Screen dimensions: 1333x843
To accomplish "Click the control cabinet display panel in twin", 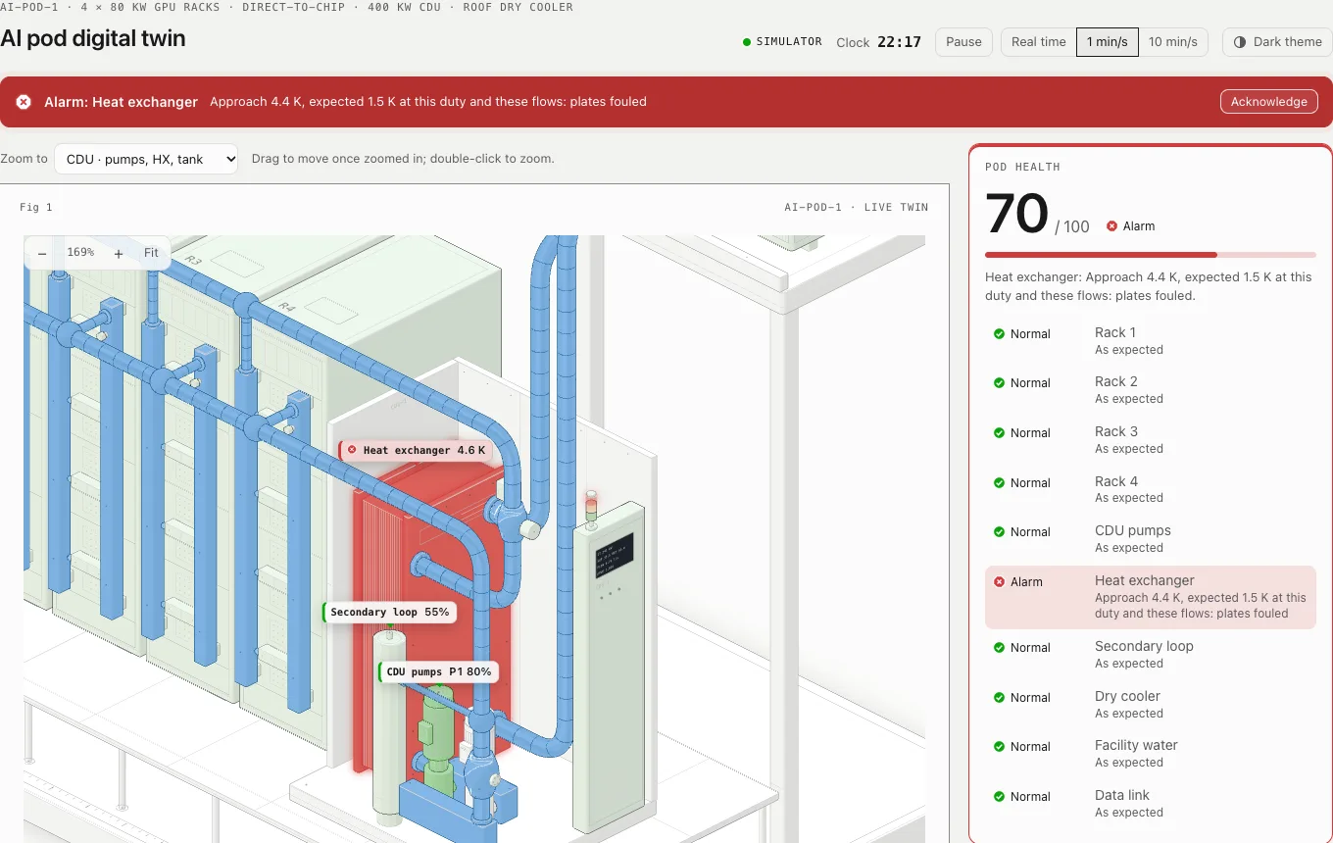I will tap(615, 555).
